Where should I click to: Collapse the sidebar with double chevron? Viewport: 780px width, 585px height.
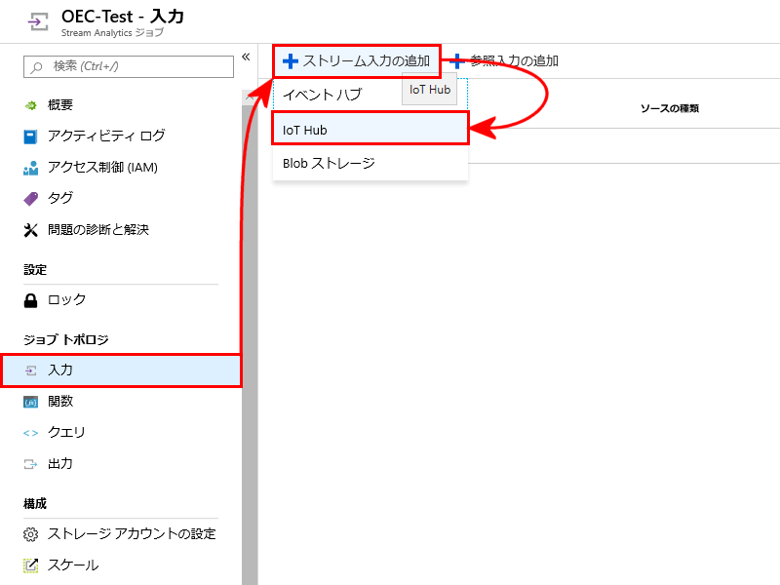(246, 57)
